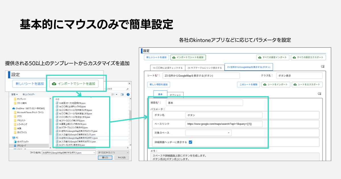
Task: Open the 整理 menu in file dialog
Action: pos(15,94)
